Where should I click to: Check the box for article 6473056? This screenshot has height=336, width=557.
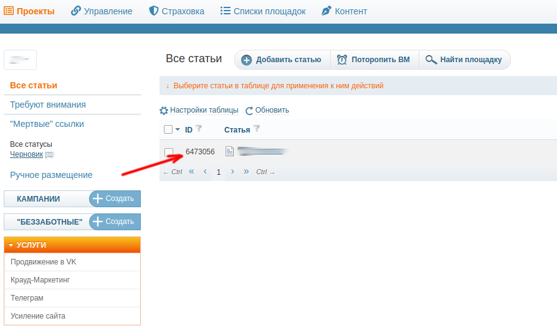169,152
